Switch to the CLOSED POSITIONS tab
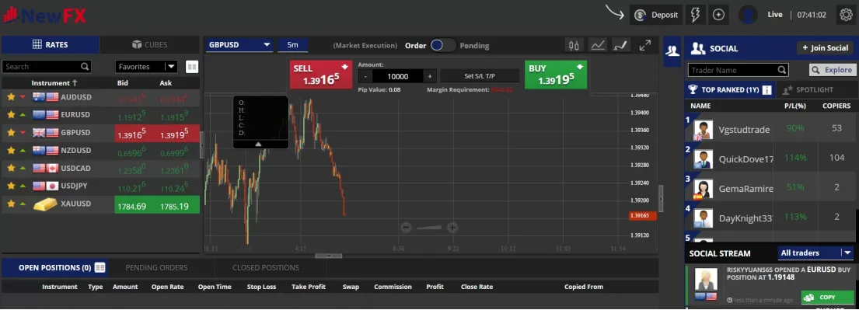This screenshot has width=859, height=310. pos(266,268)
